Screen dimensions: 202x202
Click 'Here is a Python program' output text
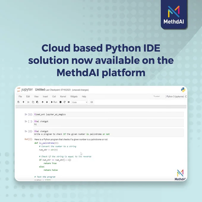tap(71, 139)
